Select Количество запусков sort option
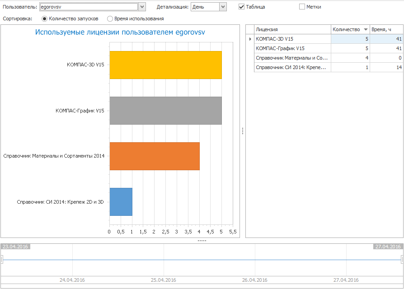 [44, 19]
